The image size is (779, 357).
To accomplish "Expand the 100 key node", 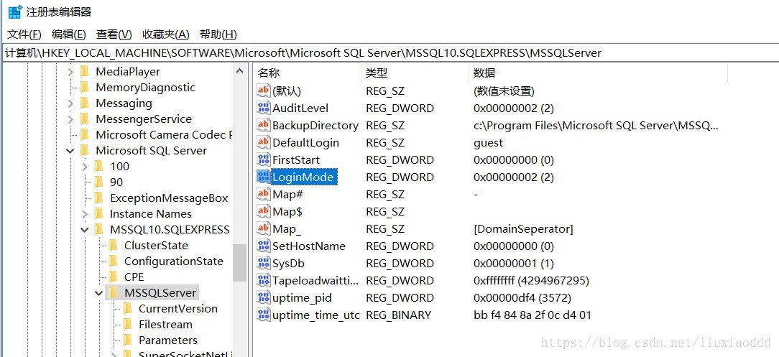I will point(85,167).
